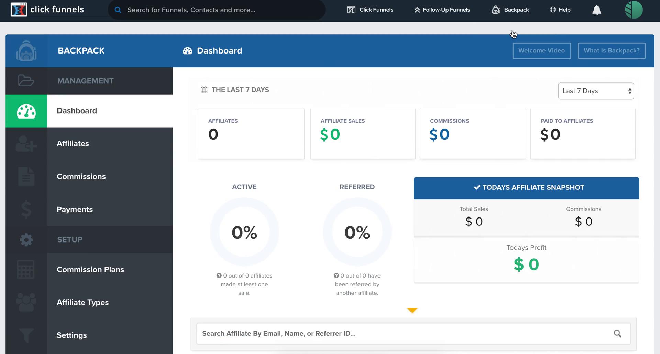Click the Active 0% donut chart
The height and width of the screenshot is (354, 660).
click(244, 232)
